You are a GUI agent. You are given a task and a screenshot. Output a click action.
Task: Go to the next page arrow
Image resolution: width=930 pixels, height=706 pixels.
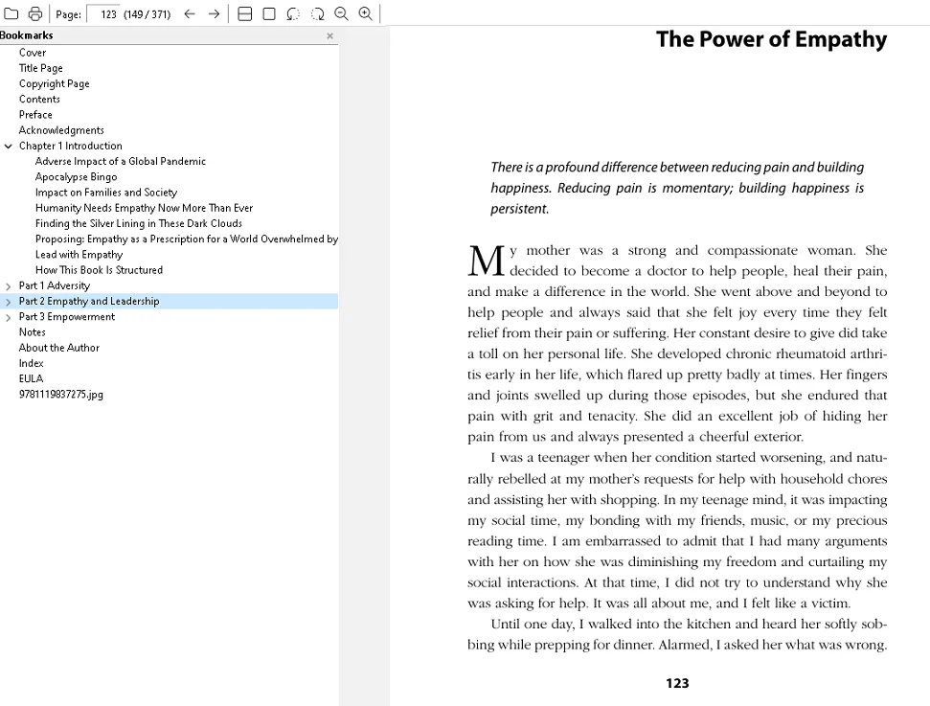click(215, 13)
